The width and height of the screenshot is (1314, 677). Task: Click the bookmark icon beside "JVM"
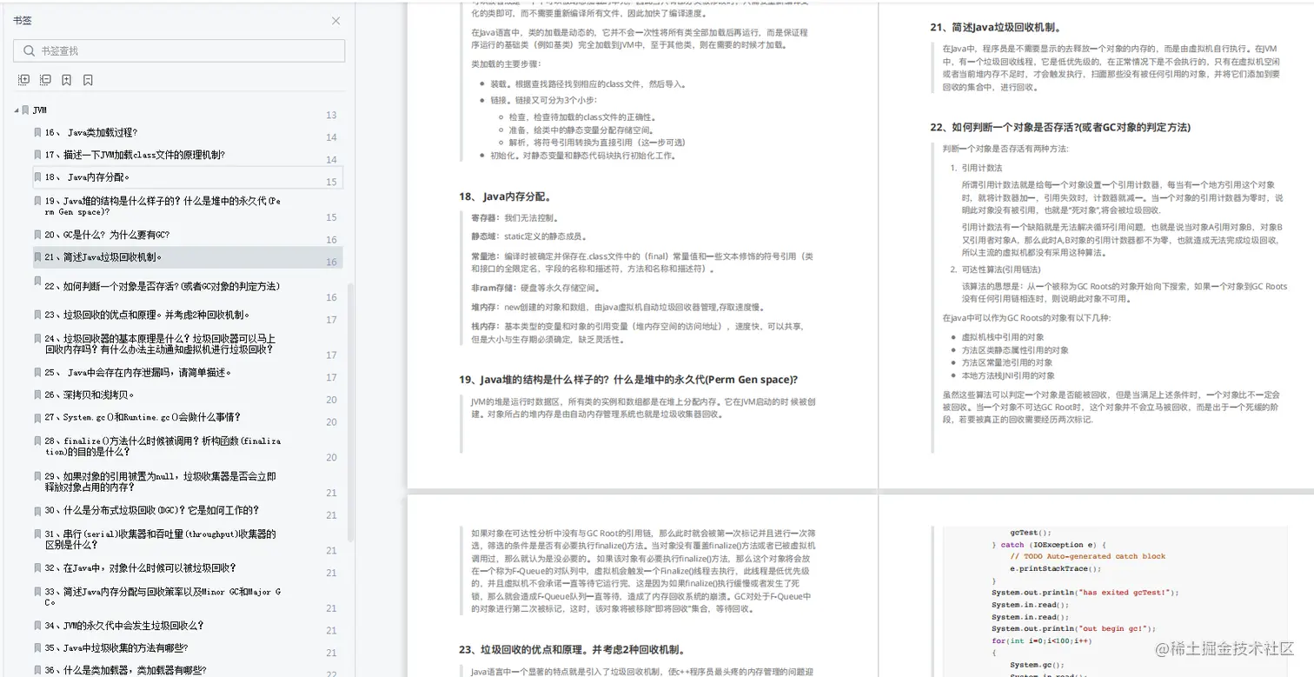(25, 110)
